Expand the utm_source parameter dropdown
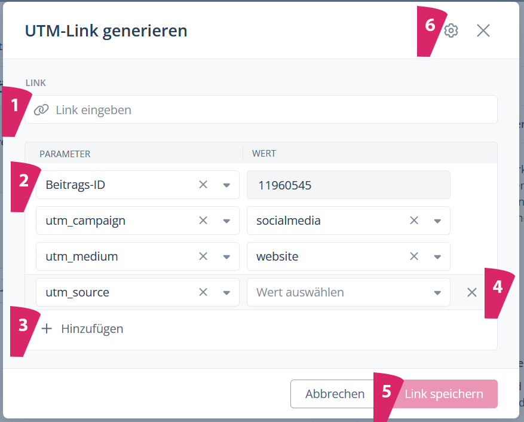 click(x=226, y=293)
